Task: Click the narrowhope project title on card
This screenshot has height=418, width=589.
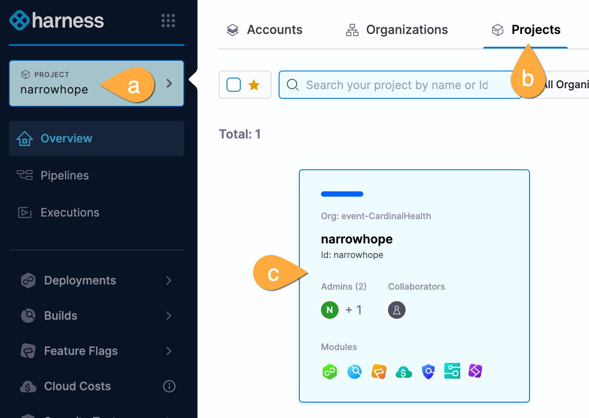Action: click(x=357, y=239)
